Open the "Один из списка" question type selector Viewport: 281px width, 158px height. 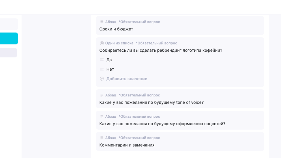(119, 43)
